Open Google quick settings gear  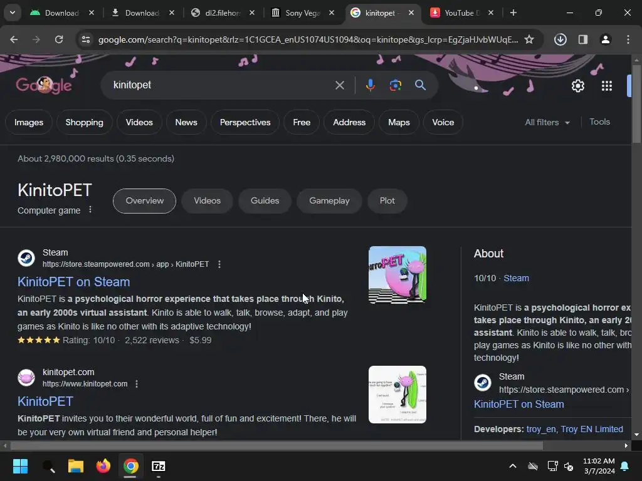pyautogui.click(x=577, y=86)
